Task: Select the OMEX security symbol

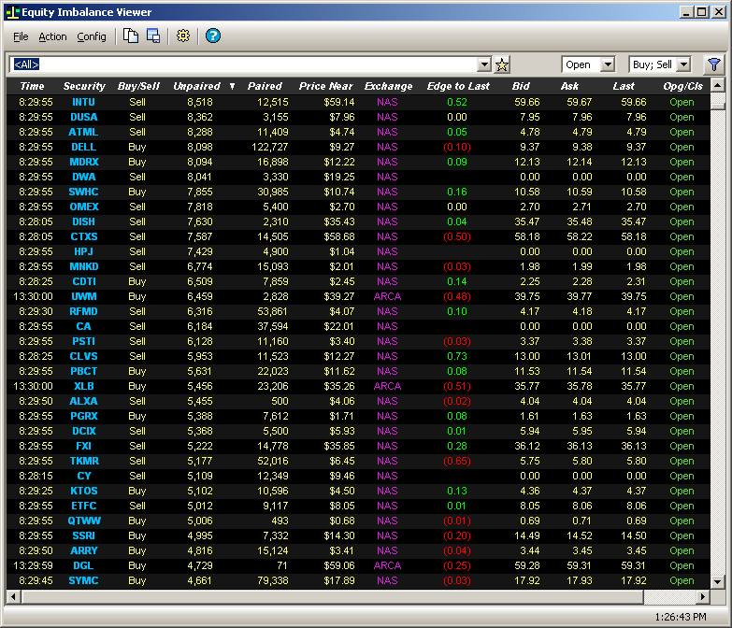Action: point(84,207)
